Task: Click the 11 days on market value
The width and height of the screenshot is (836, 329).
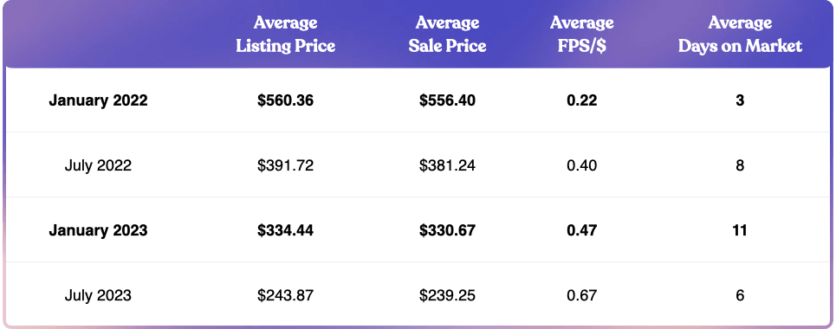Action: pos(740,230)
